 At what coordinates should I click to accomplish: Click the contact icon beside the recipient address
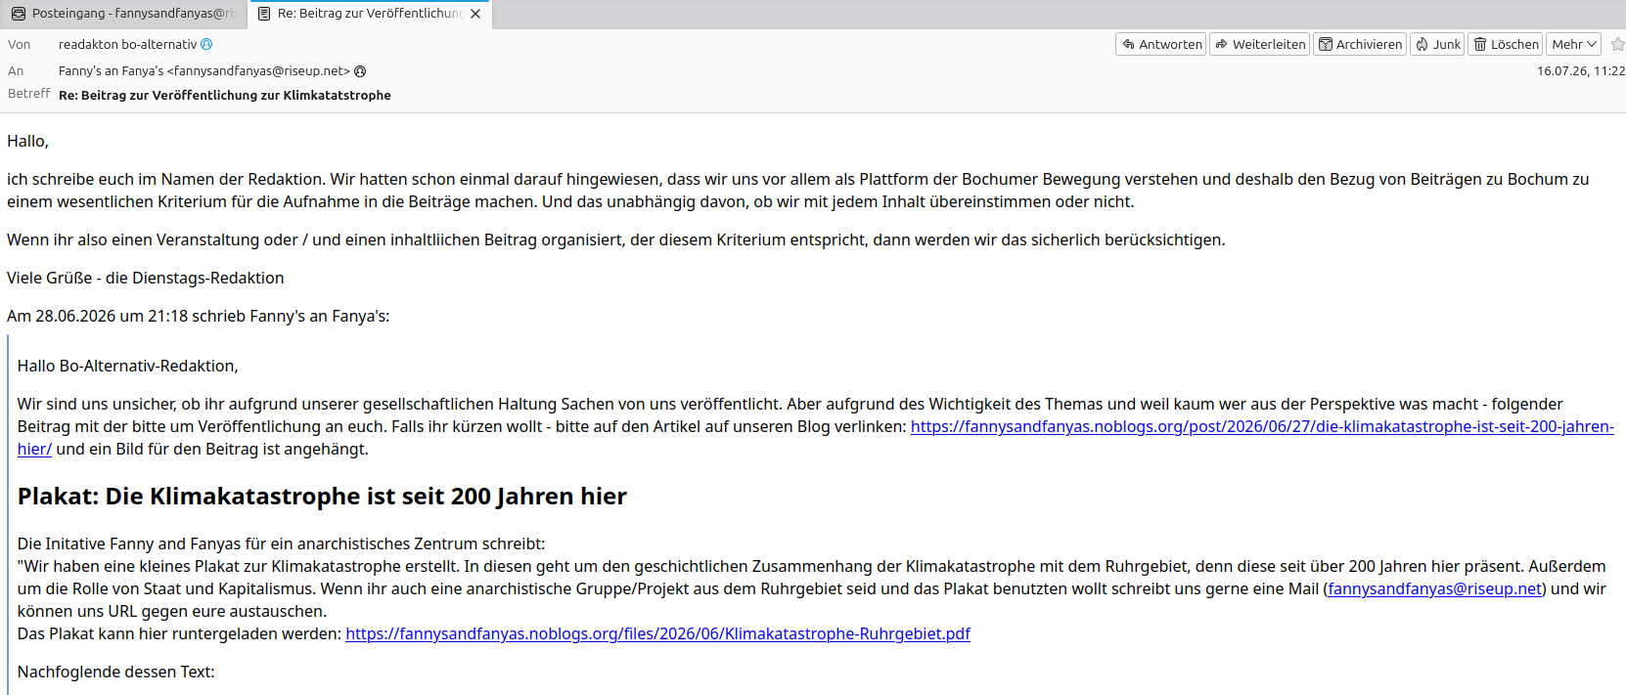tap(360, 71)
